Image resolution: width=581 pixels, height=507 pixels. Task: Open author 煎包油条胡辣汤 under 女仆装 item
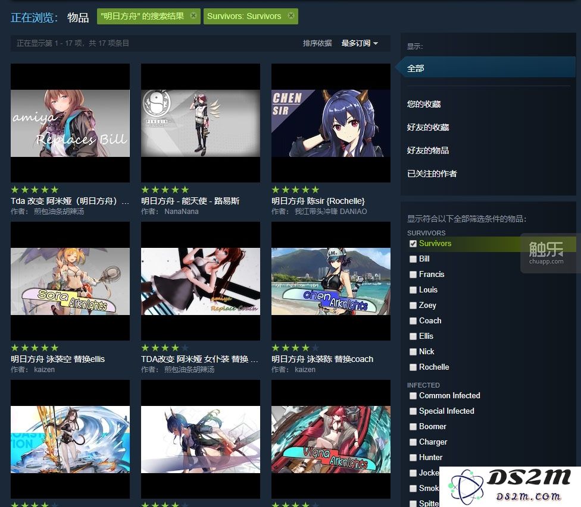coord(189,369)
